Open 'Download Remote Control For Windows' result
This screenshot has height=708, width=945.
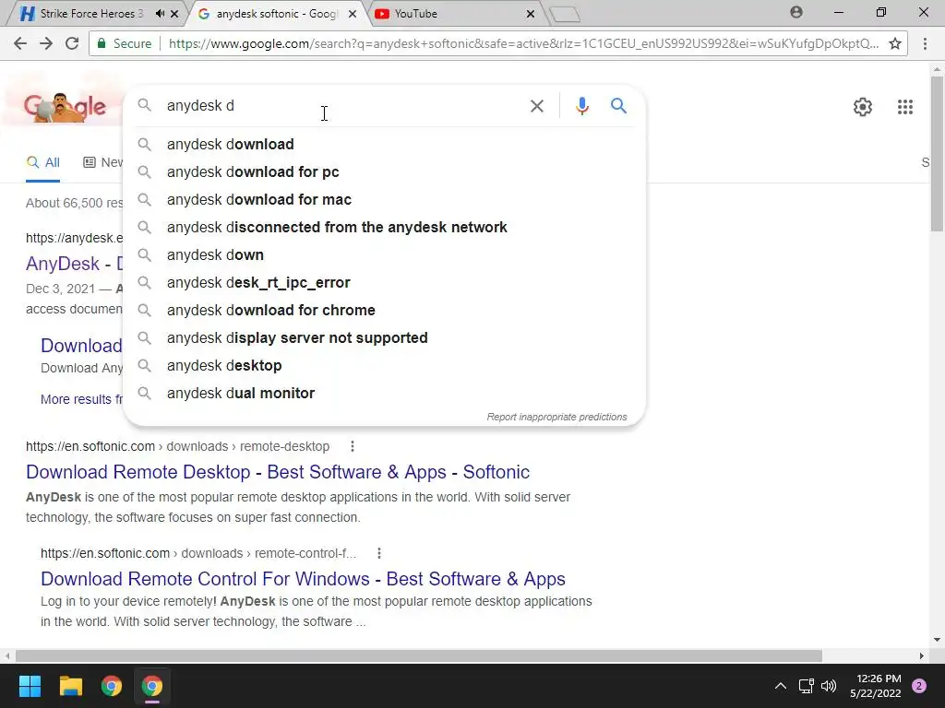click(x=303, y=579)
